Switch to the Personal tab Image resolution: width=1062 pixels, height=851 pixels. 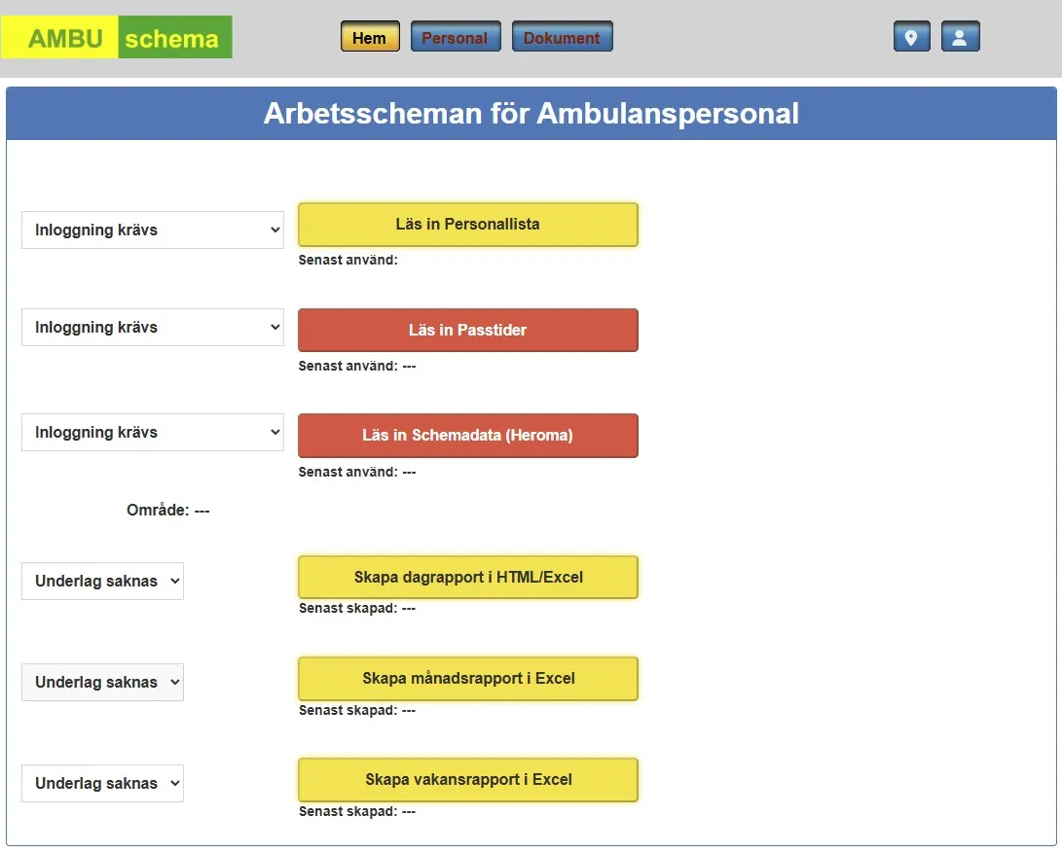[455, 38]
